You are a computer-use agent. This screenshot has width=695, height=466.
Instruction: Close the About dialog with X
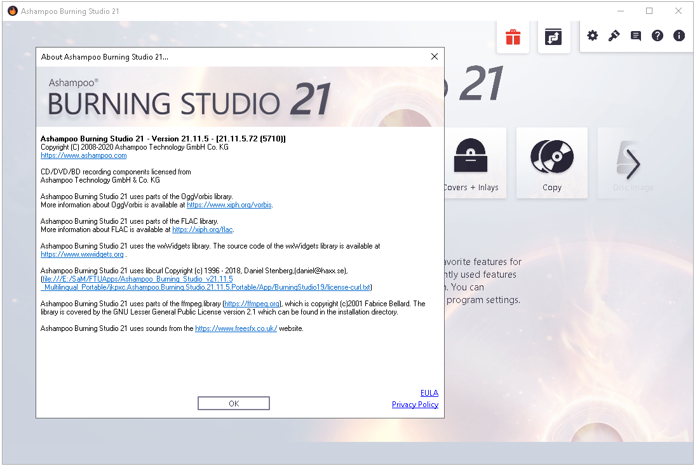coord(435,56)
